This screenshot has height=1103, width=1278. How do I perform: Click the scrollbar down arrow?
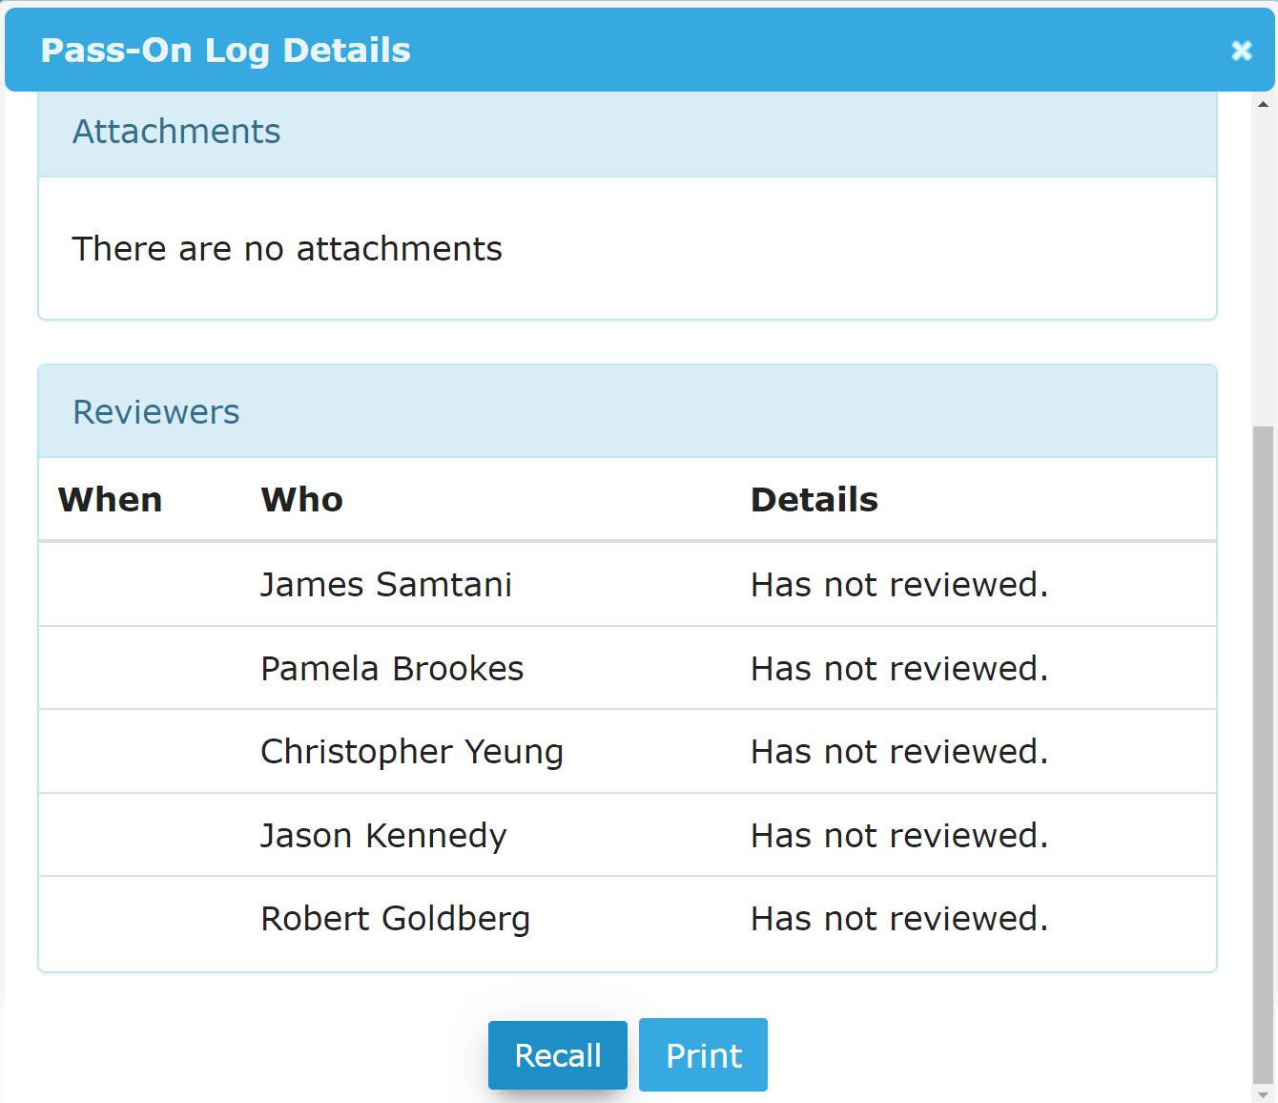(x=1264, y=1093)
